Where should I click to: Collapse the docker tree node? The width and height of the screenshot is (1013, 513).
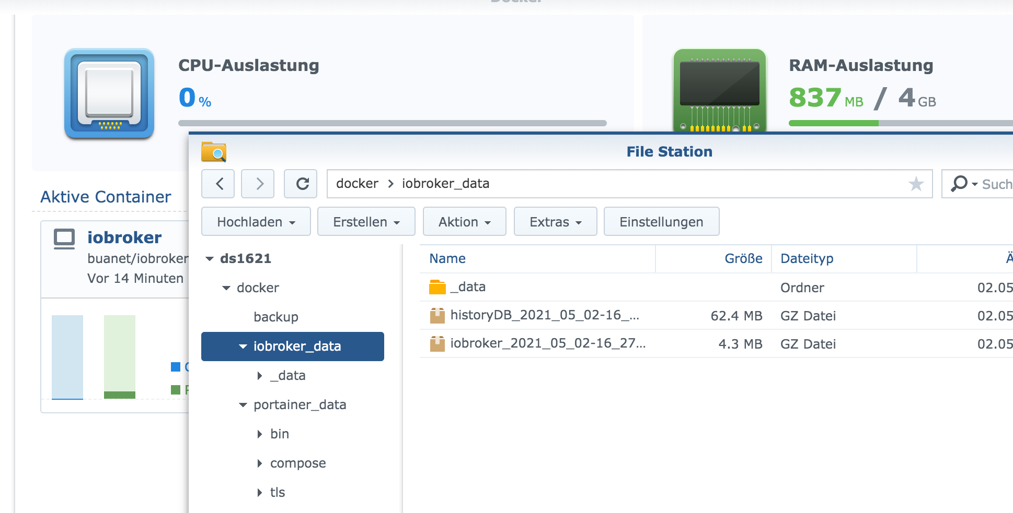(226, 288)
